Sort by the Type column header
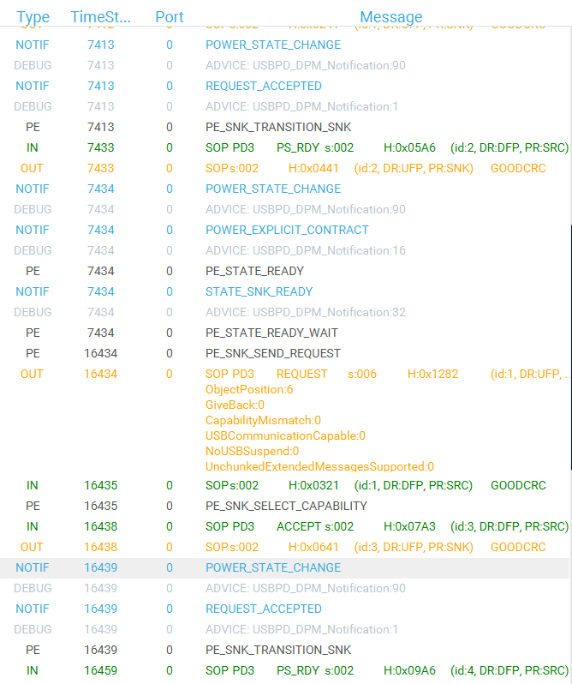 (33, 16)
